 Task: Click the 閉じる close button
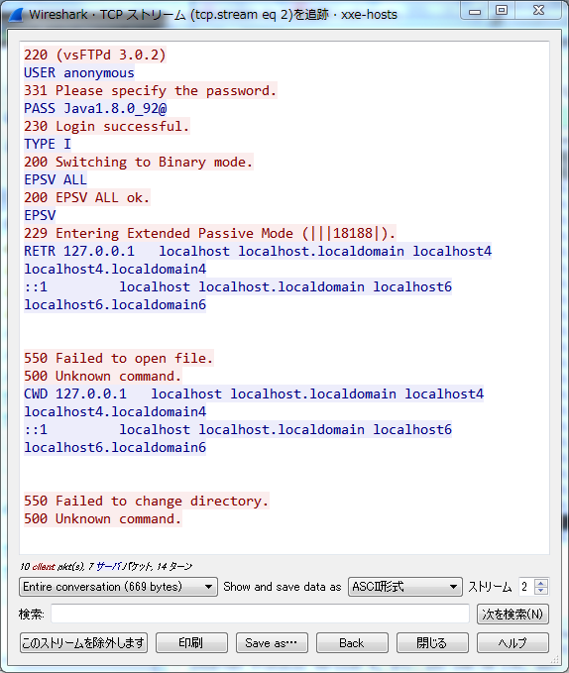click(432, 642)
